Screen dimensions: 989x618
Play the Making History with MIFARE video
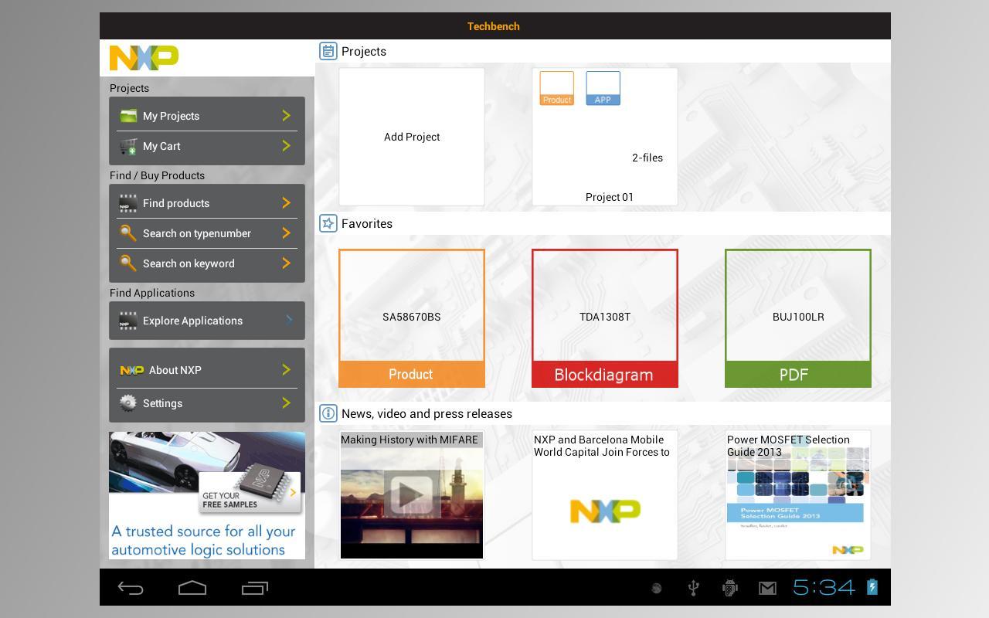click(x=411, y=493)
